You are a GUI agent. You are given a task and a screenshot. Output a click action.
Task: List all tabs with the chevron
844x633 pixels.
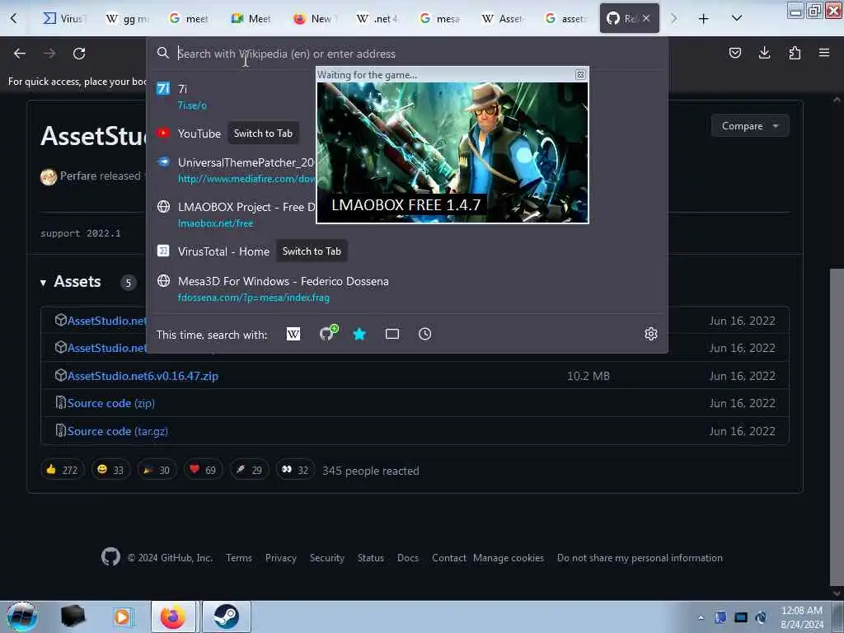pos(737,18)
